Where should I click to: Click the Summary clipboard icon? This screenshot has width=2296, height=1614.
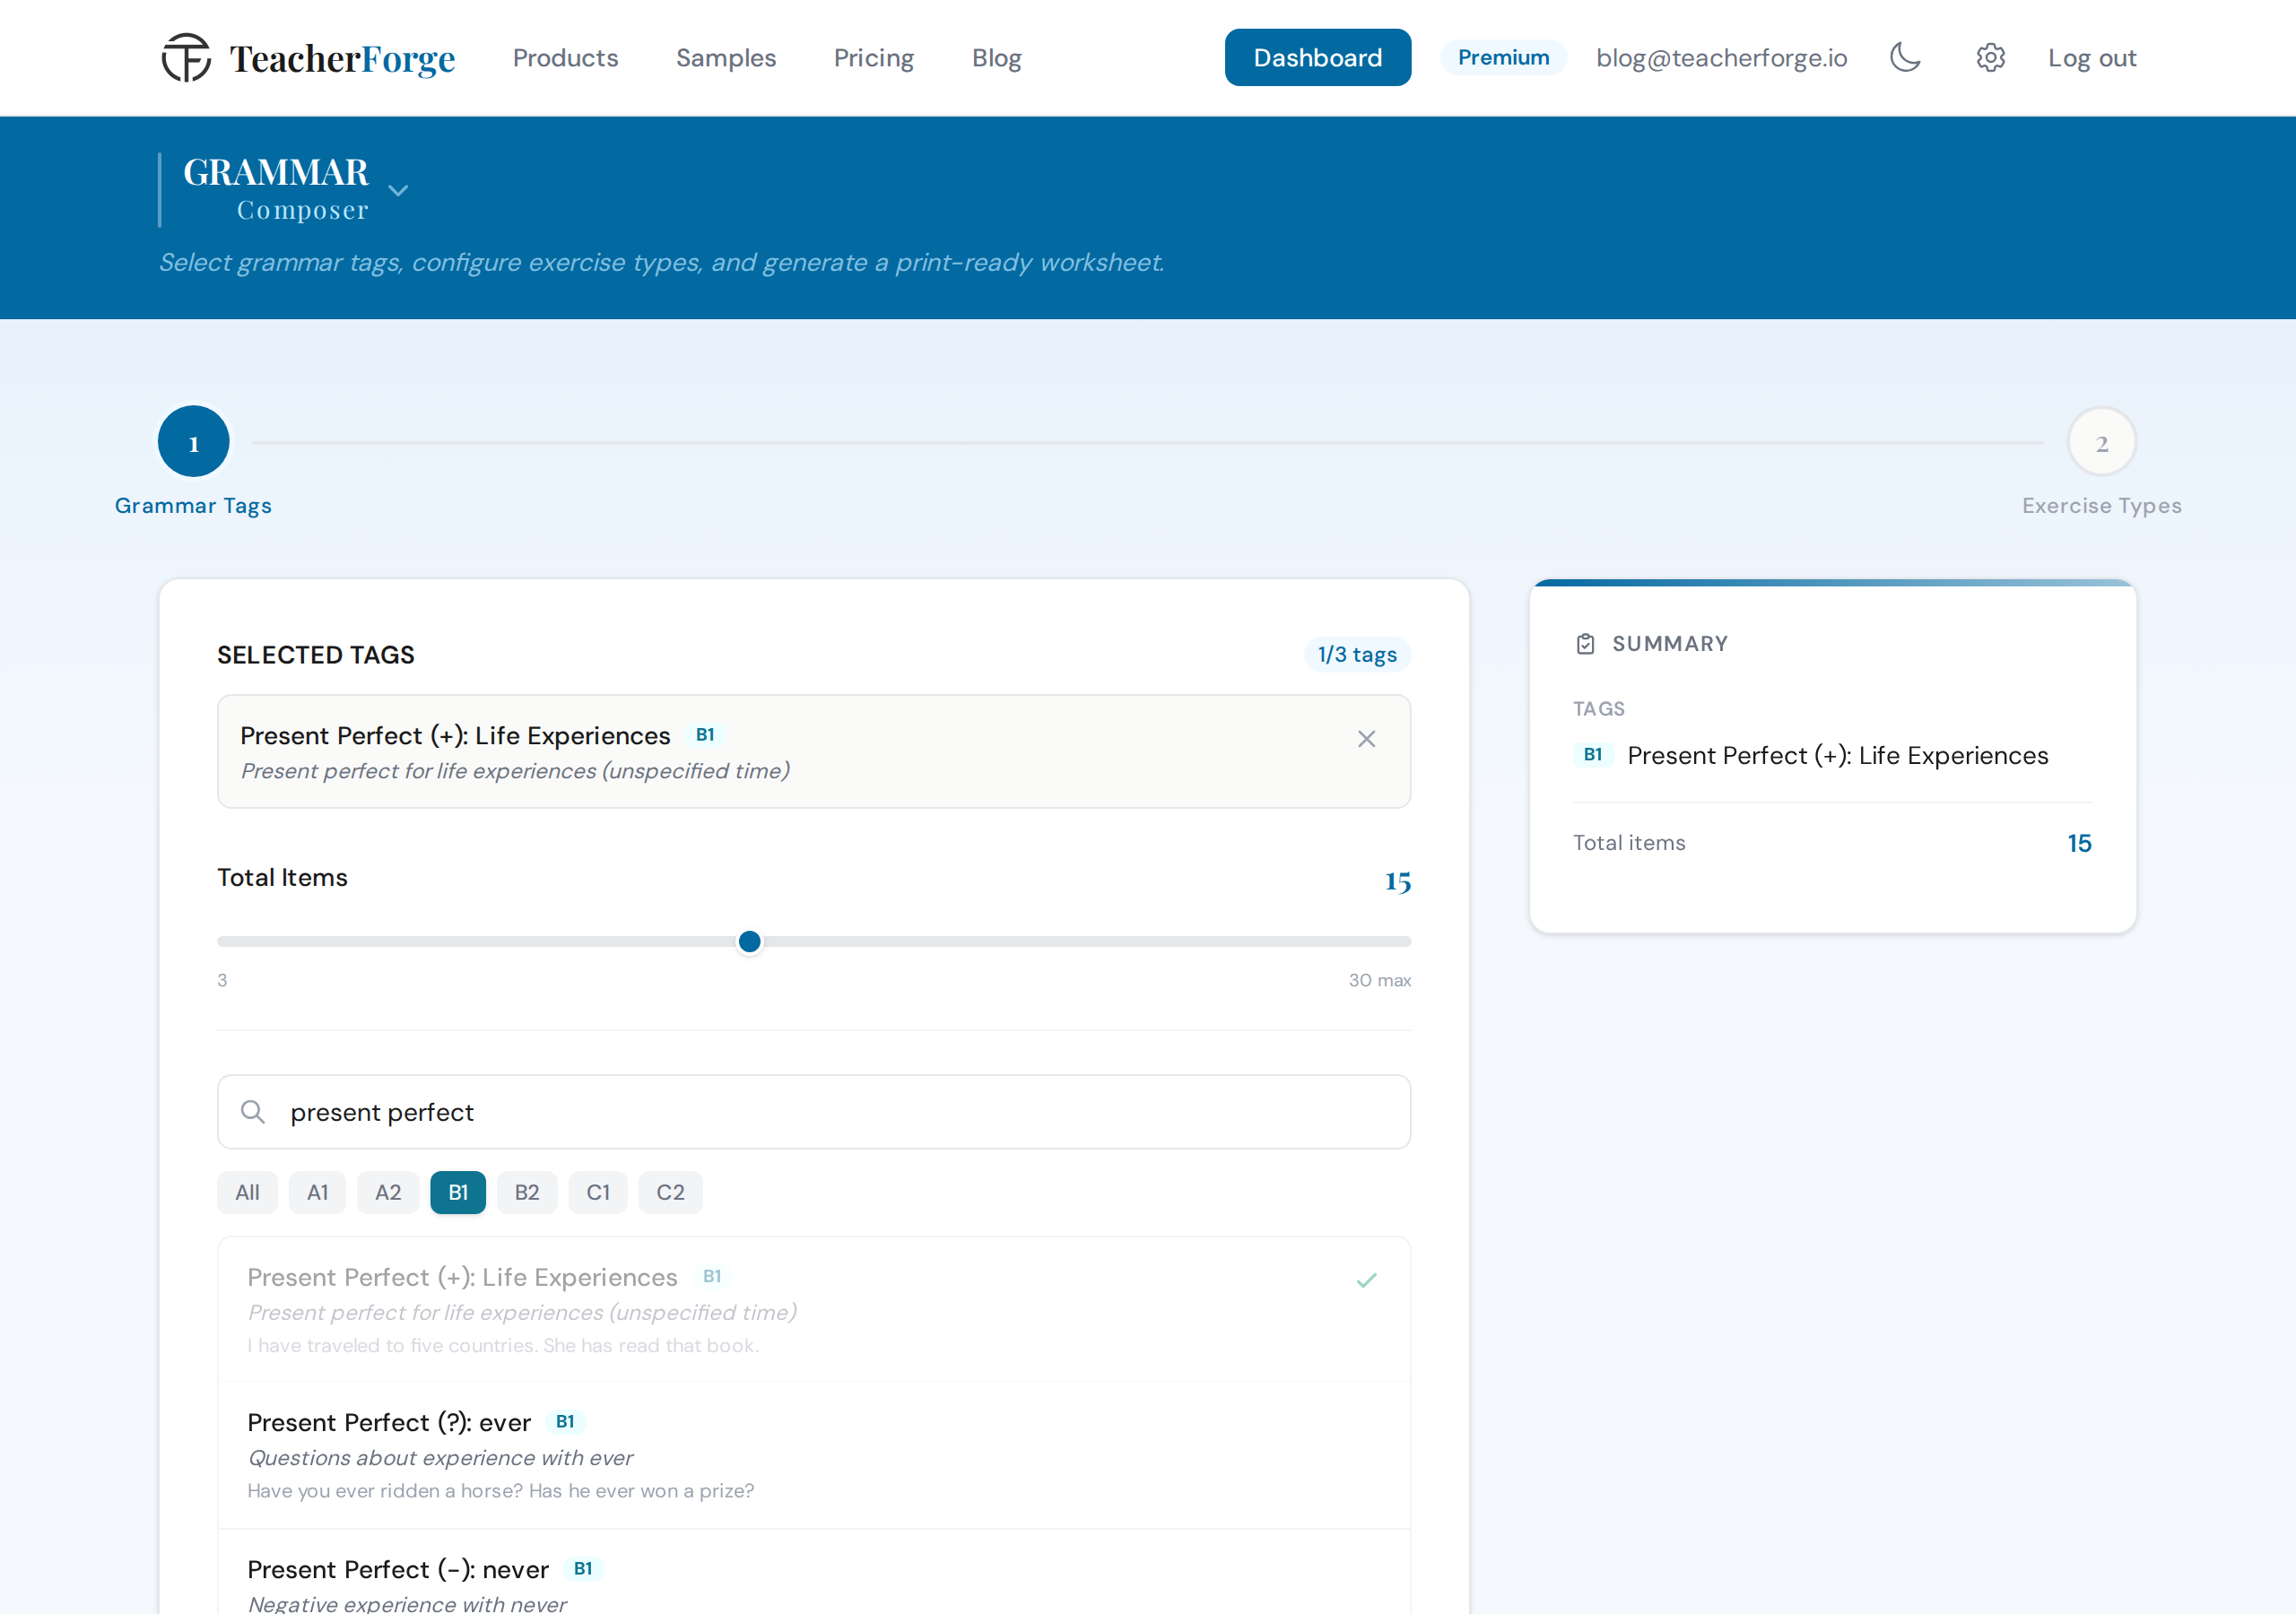click(x=1585, y=644)
